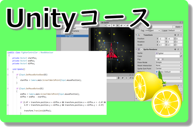Click the Transform component axes icon
This screenshot has width=193, height=127.
click(x=139, y=35)
